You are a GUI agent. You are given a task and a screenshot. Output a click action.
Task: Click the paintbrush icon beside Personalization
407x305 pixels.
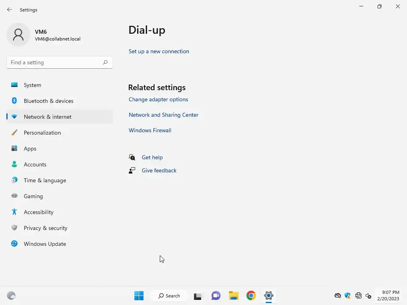click(x=14, y=133)
